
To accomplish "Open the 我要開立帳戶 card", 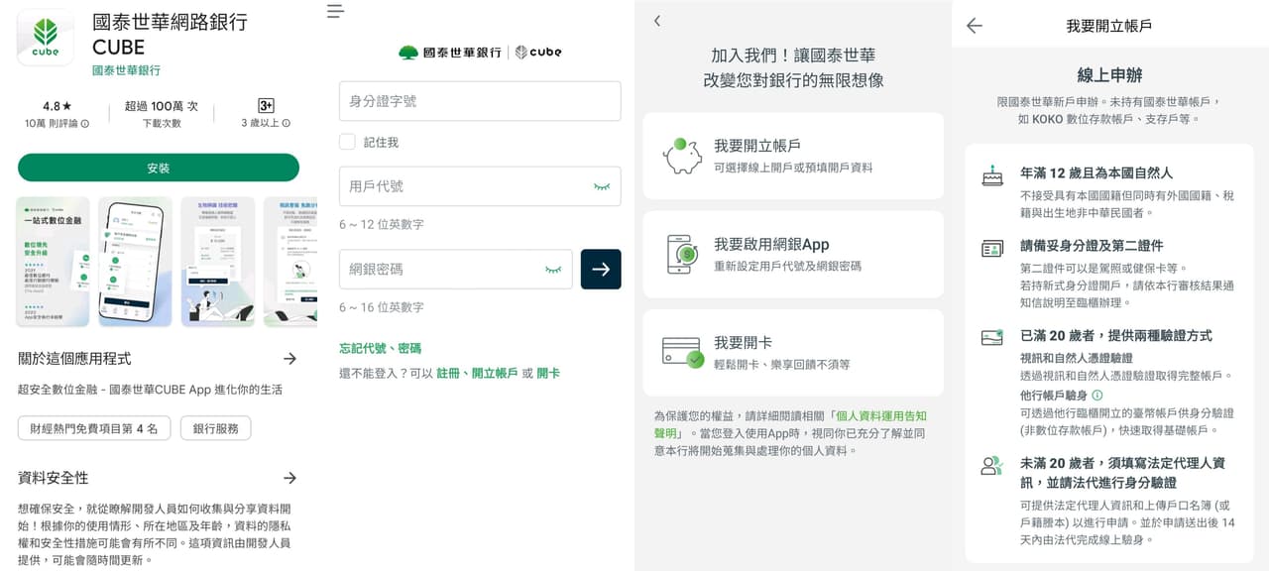I will (793, 156).
